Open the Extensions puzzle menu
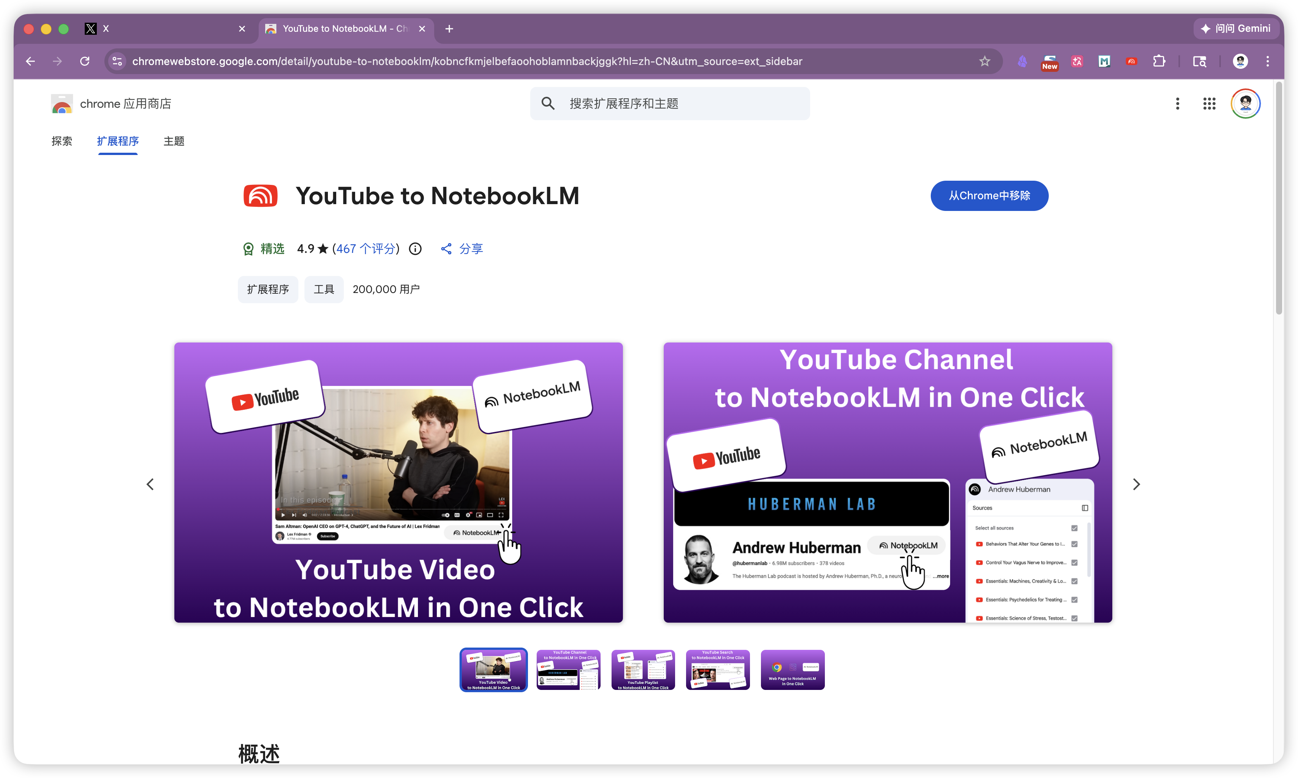Screen dimensions: 1298x778 coord(1159,61)
